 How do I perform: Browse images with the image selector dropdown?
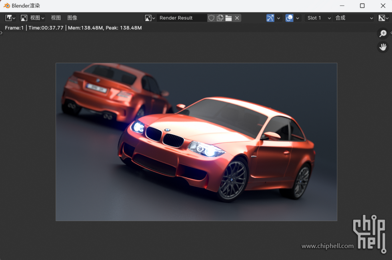point(150,18)
